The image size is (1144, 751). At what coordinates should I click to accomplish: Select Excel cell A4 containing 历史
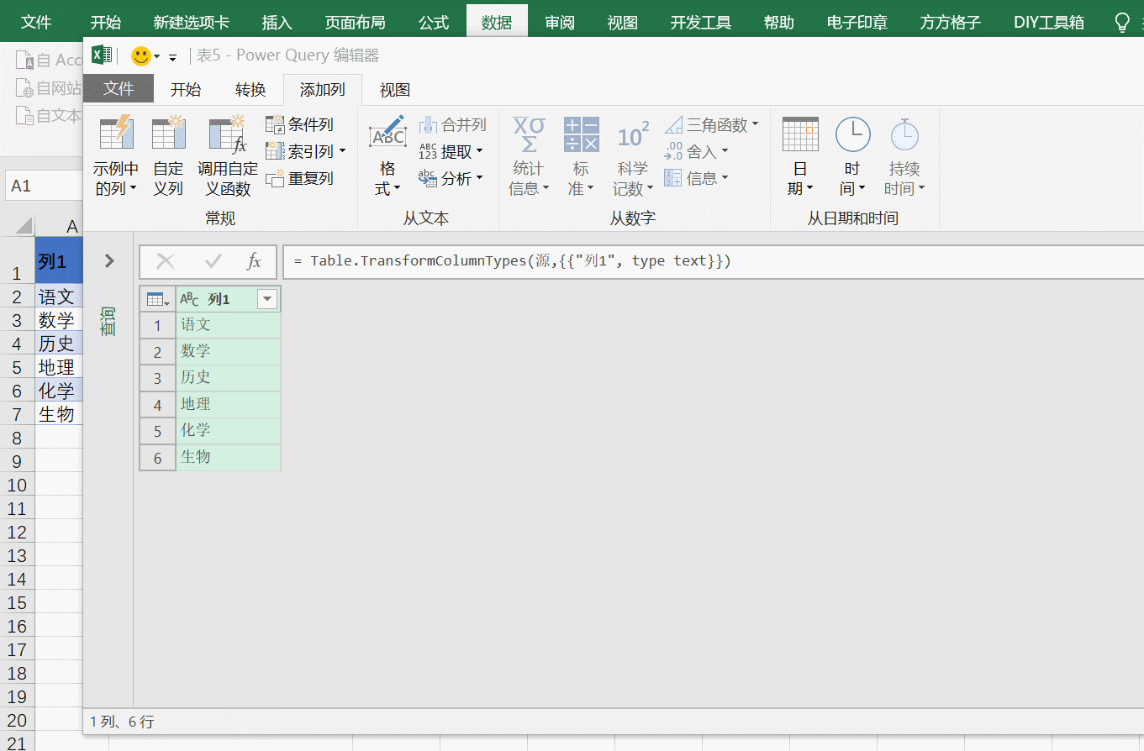[59, 344]
